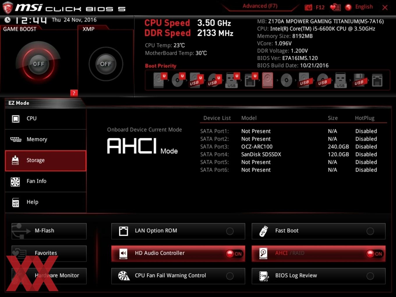Click the Boot Priority label

(161, 66)
